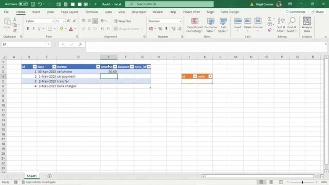Open the date column filter dropdown
This screenshot has height=185, width=329.
(x=54, y=67)
